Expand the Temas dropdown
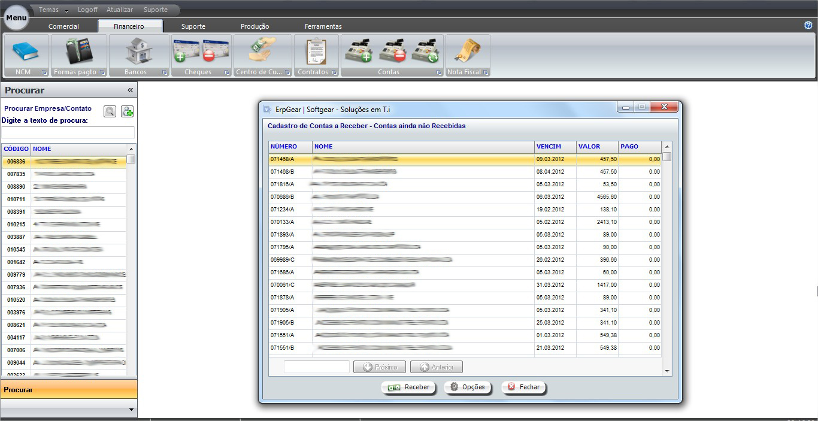Viewport: 818px width, 421px height. (x=53, y=10)
